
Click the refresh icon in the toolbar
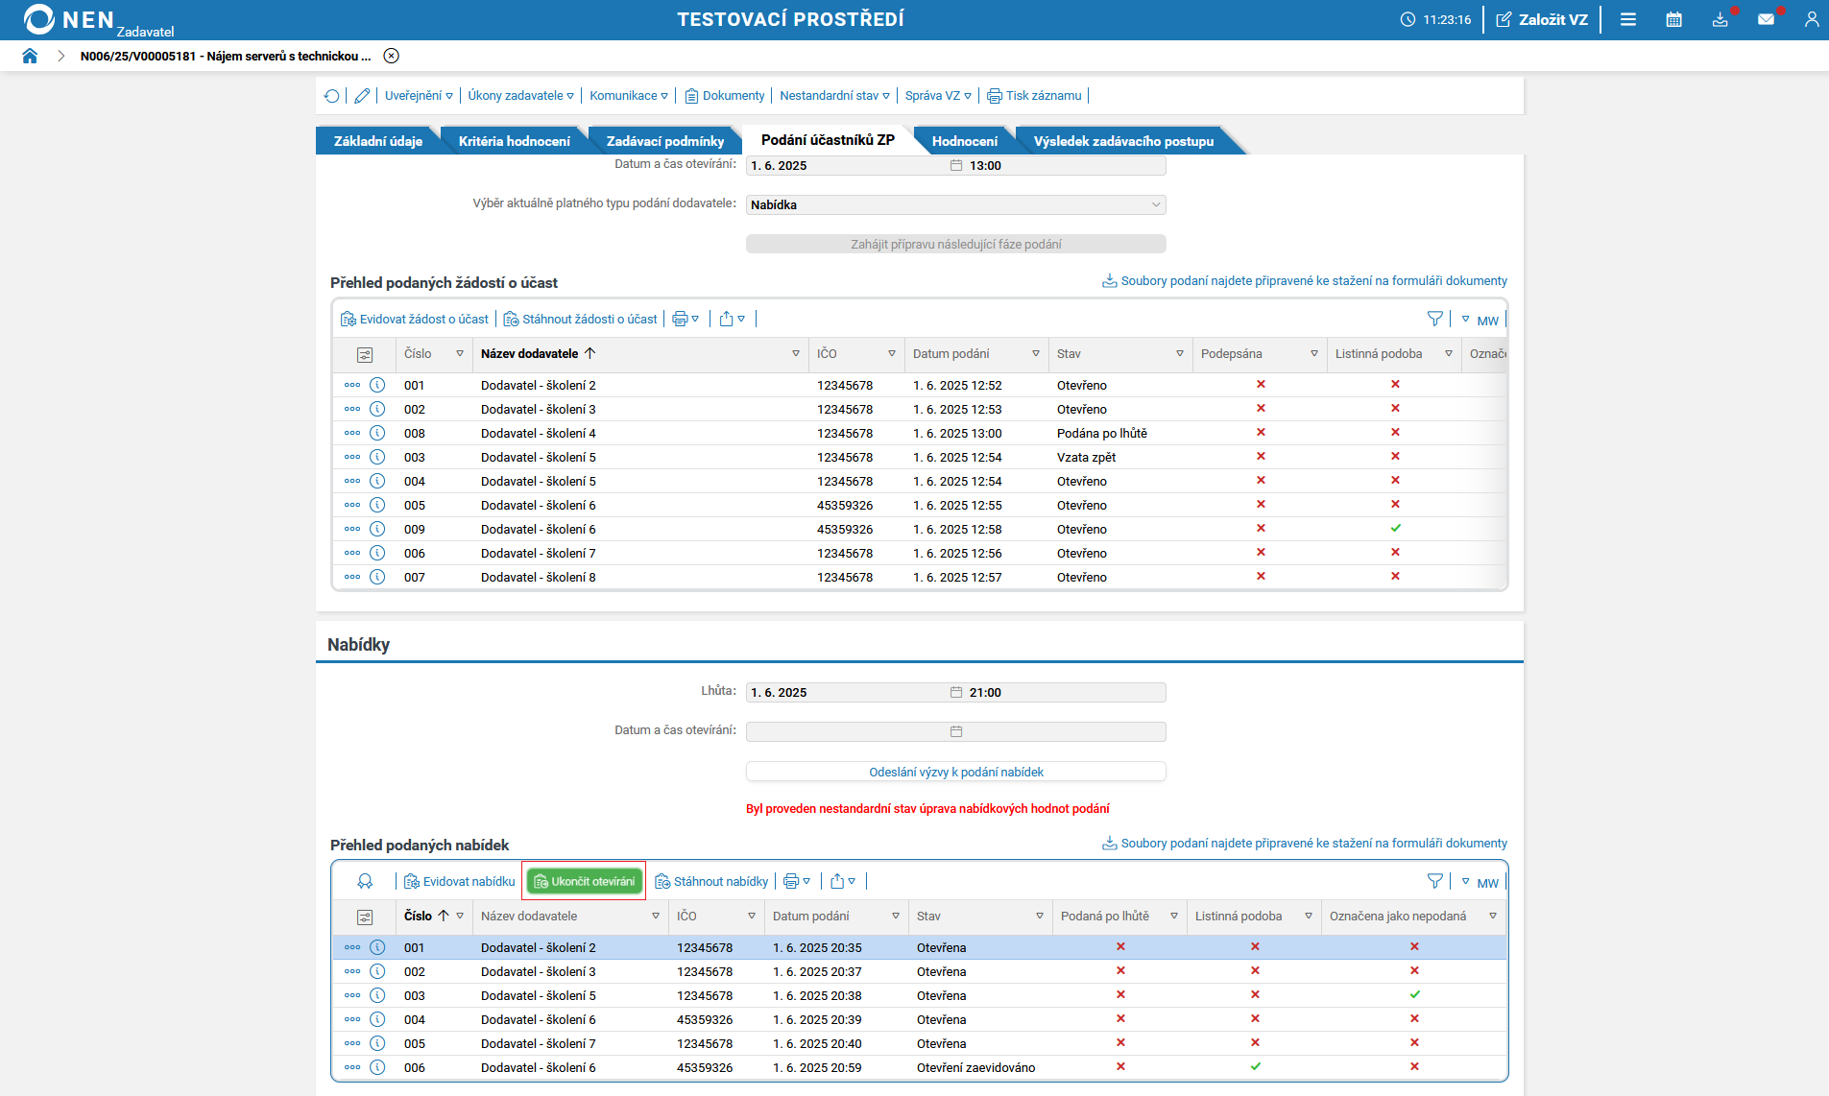[332, 96]
